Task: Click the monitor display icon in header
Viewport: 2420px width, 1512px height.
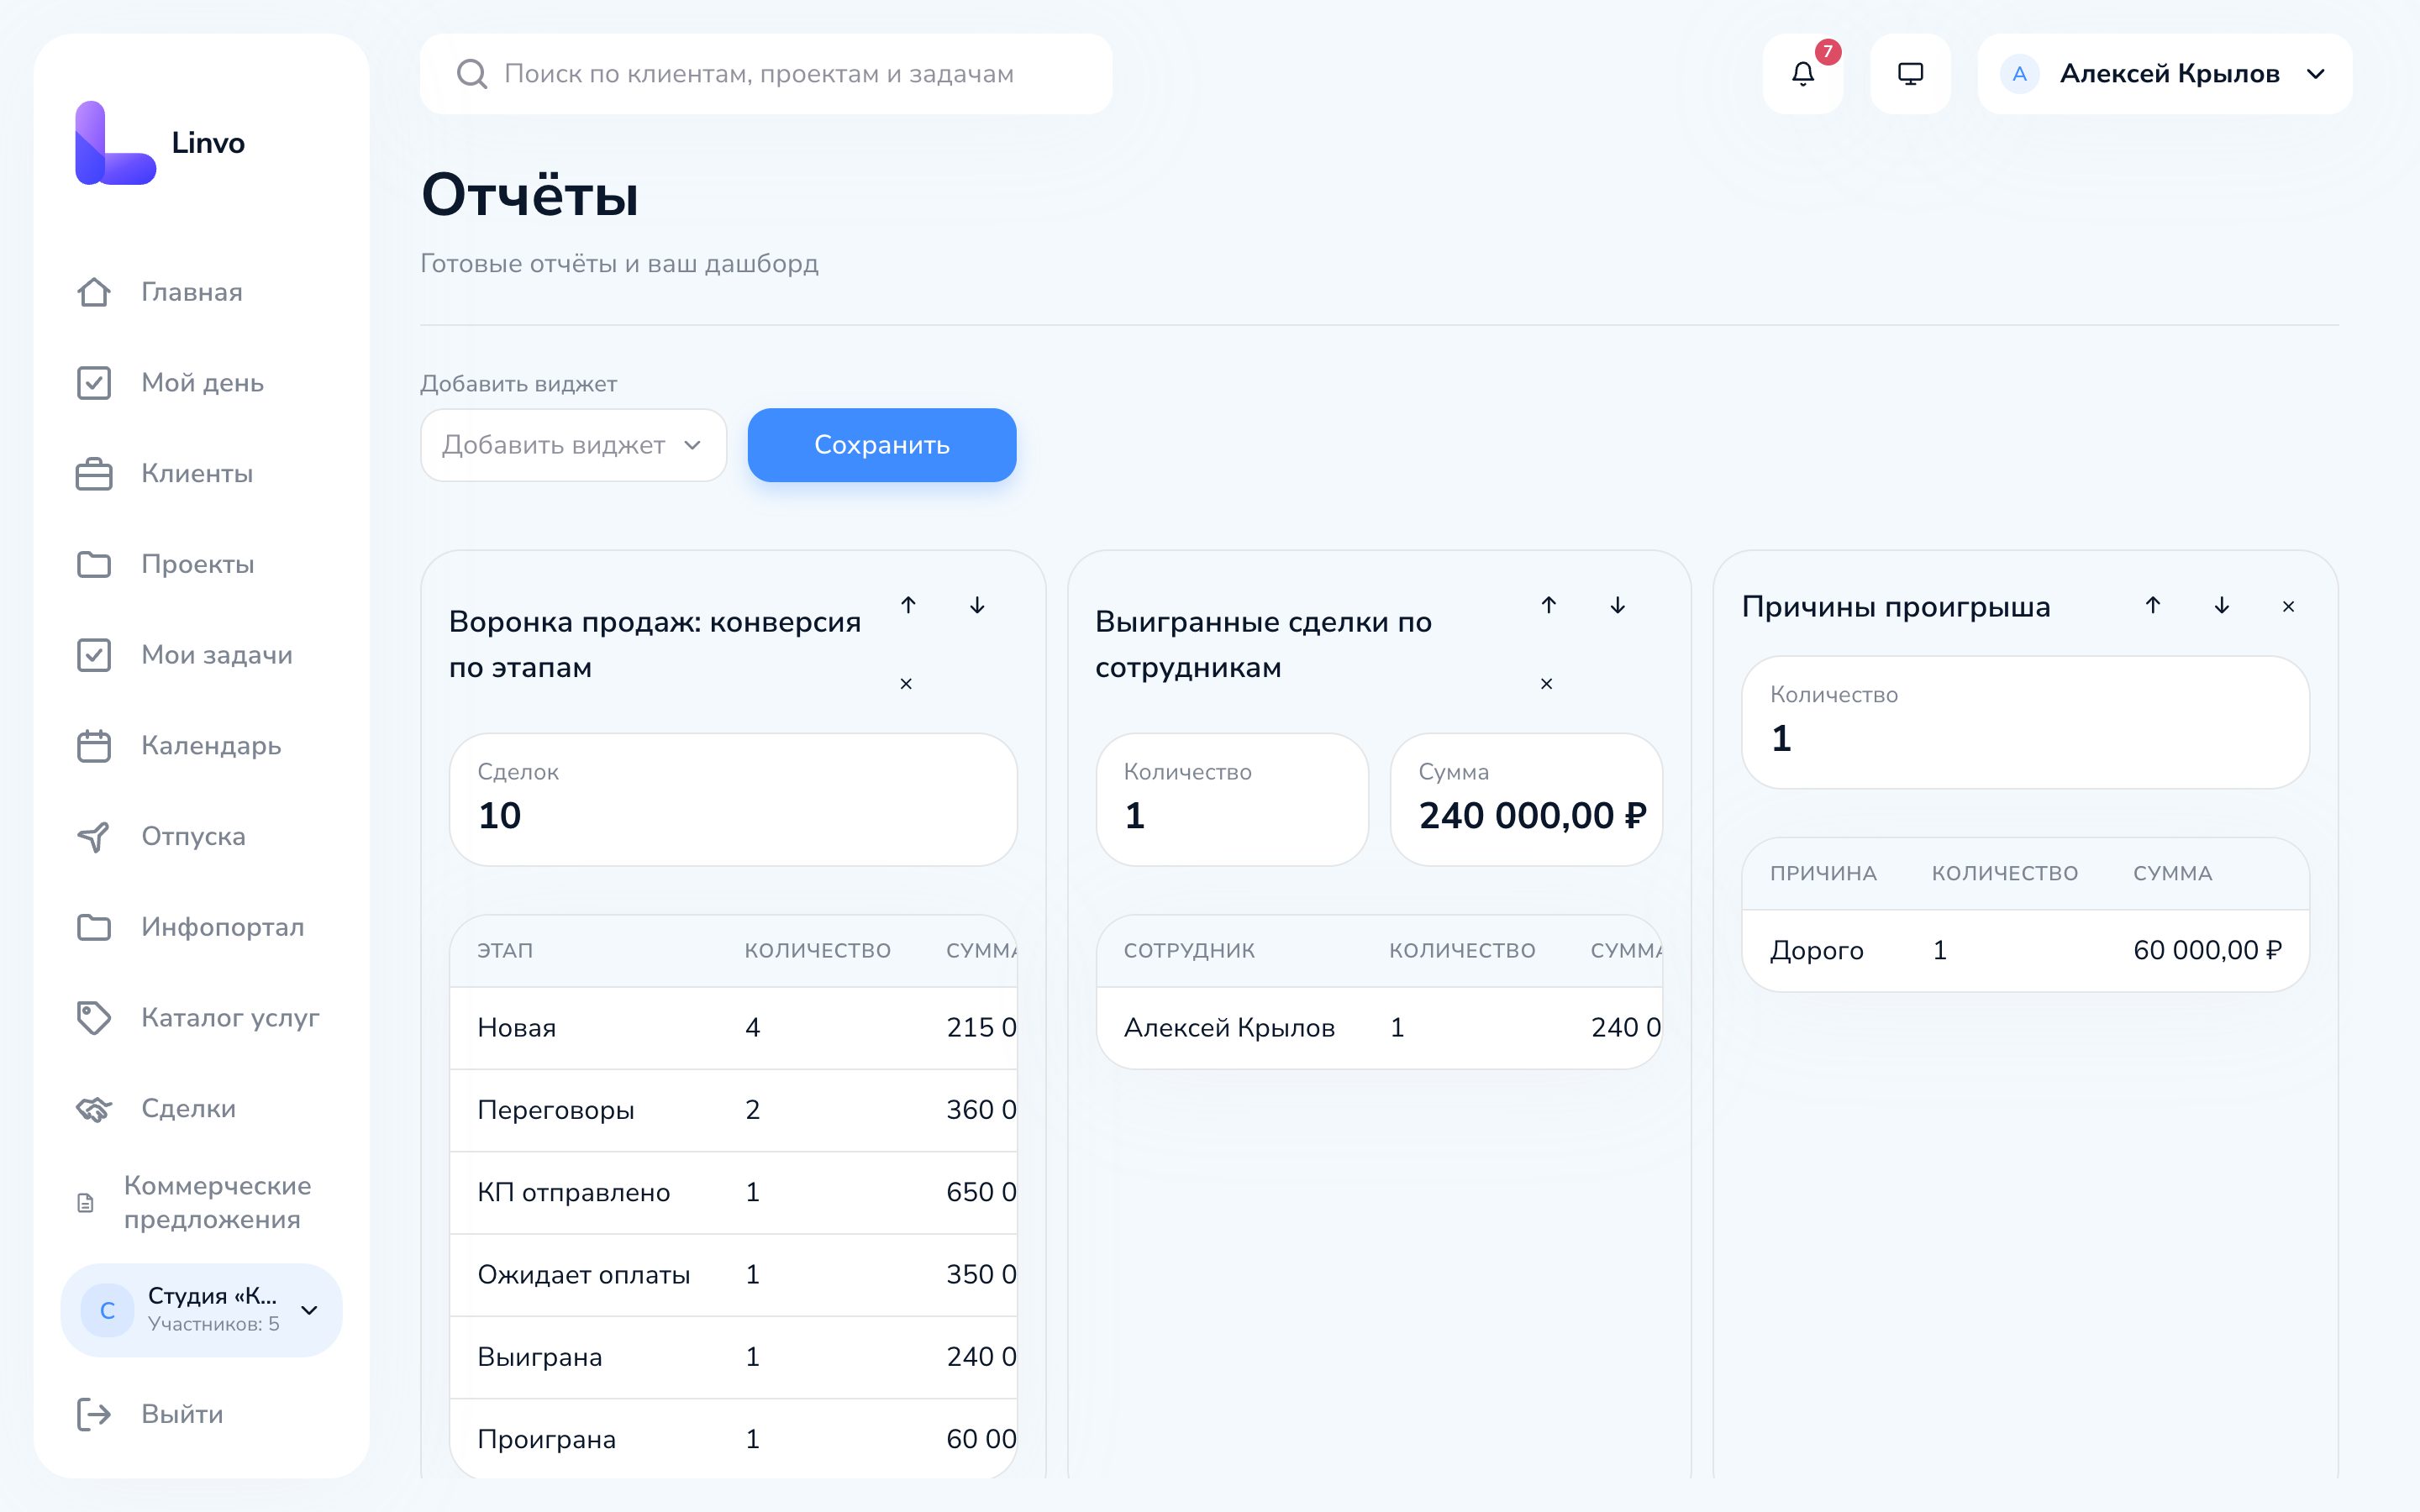Action: (1910, 74)
